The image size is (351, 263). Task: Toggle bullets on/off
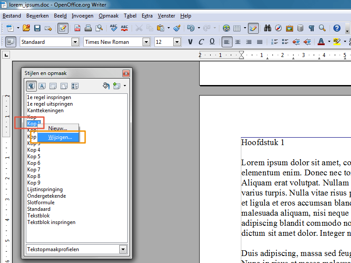(285, 42)
